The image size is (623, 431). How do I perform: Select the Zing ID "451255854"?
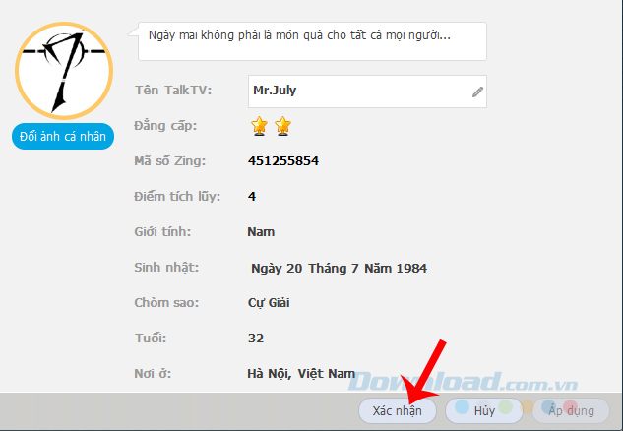tap(283, 160)
